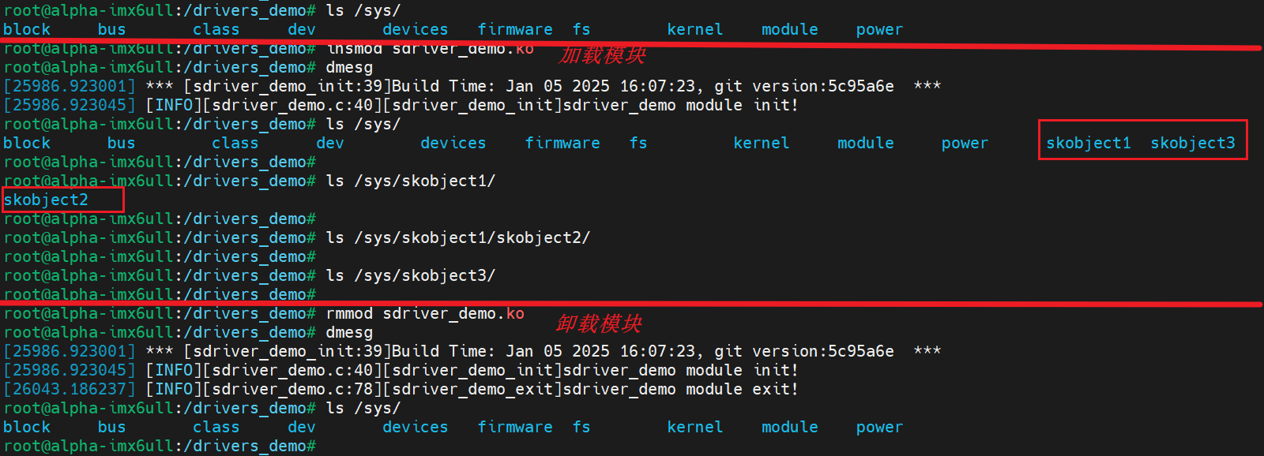Click the dmesg command after rmmod
The image size is (1264, 456).
[349, 332]
